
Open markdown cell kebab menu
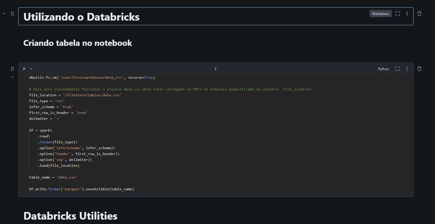click(407, 14)
